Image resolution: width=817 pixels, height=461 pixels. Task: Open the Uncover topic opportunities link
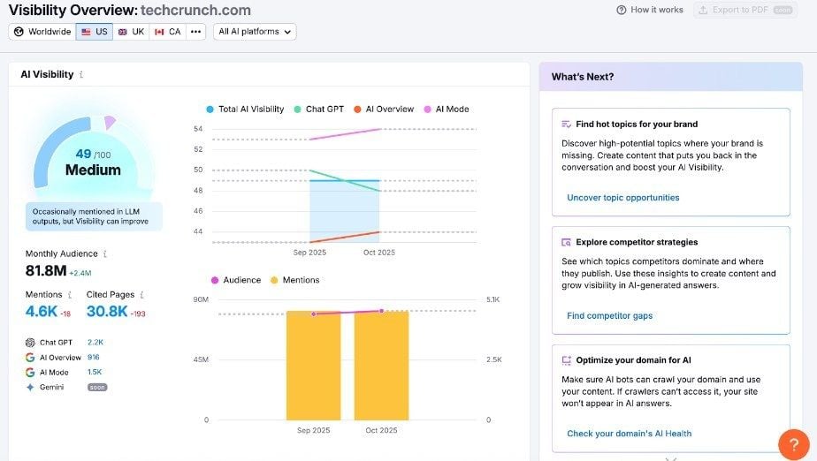pos(622,198)
